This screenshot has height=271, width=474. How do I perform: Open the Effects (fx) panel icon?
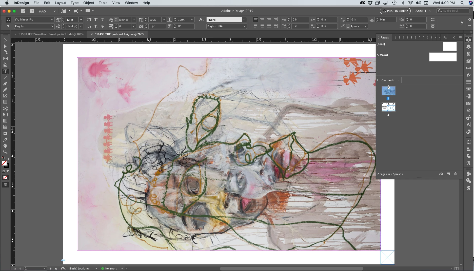pos(468,75)
